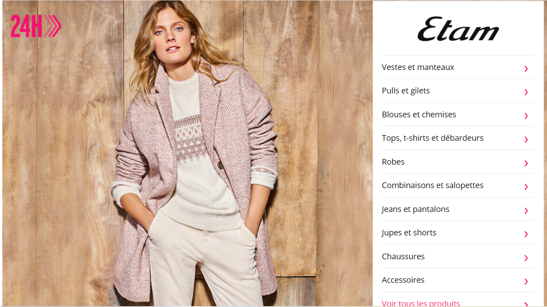Open the Vestes et manteaux category
547x307 pixels.
458,67
